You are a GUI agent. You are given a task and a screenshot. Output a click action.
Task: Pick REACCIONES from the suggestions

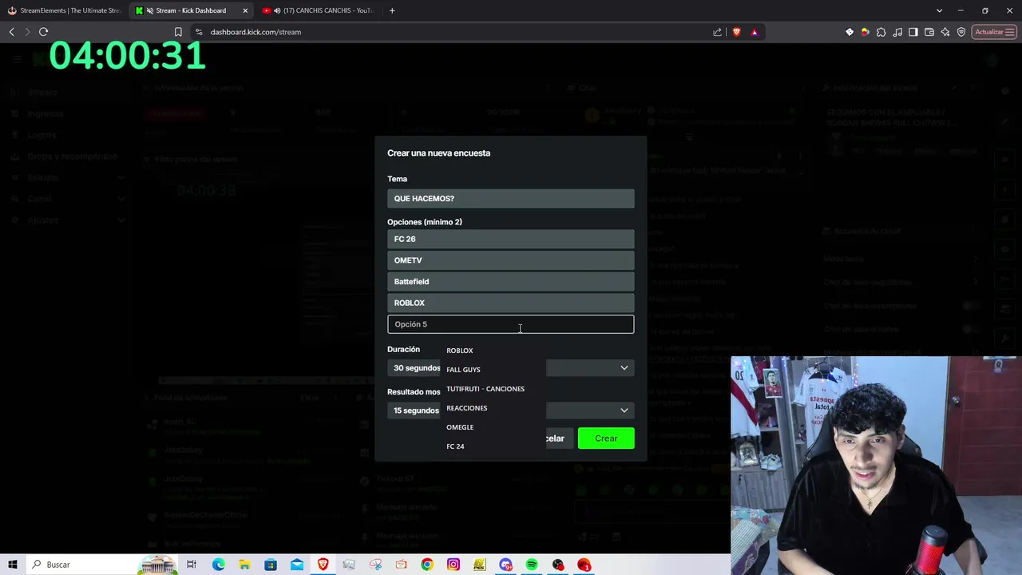pos(493,408)
